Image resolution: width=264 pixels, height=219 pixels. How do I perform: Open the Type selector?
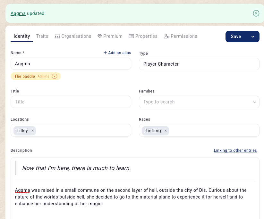pyautogui.click(x=199, y=64)
